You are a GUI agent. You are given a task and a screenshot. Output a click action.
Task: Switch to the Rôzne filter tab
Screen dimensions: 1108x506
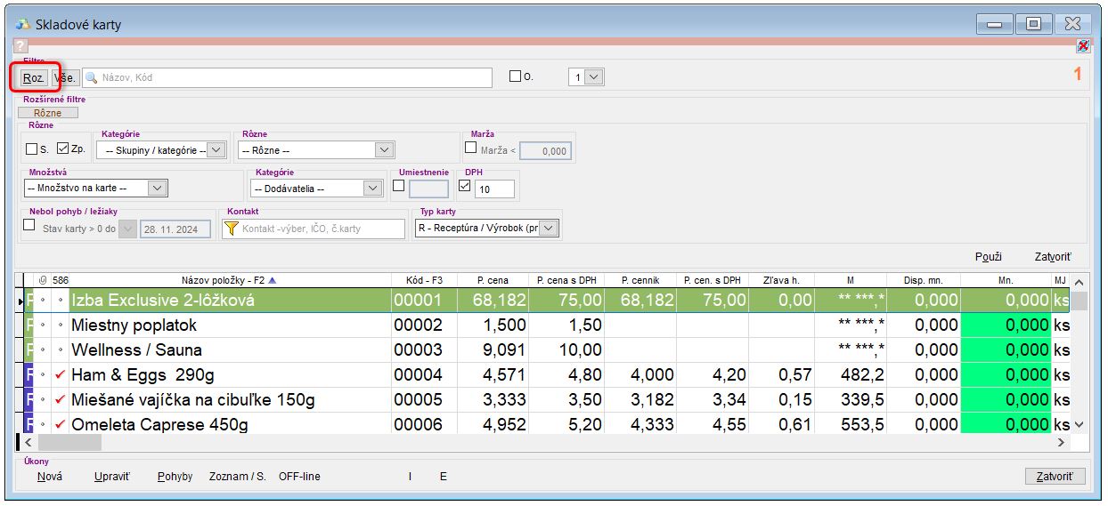48,113
